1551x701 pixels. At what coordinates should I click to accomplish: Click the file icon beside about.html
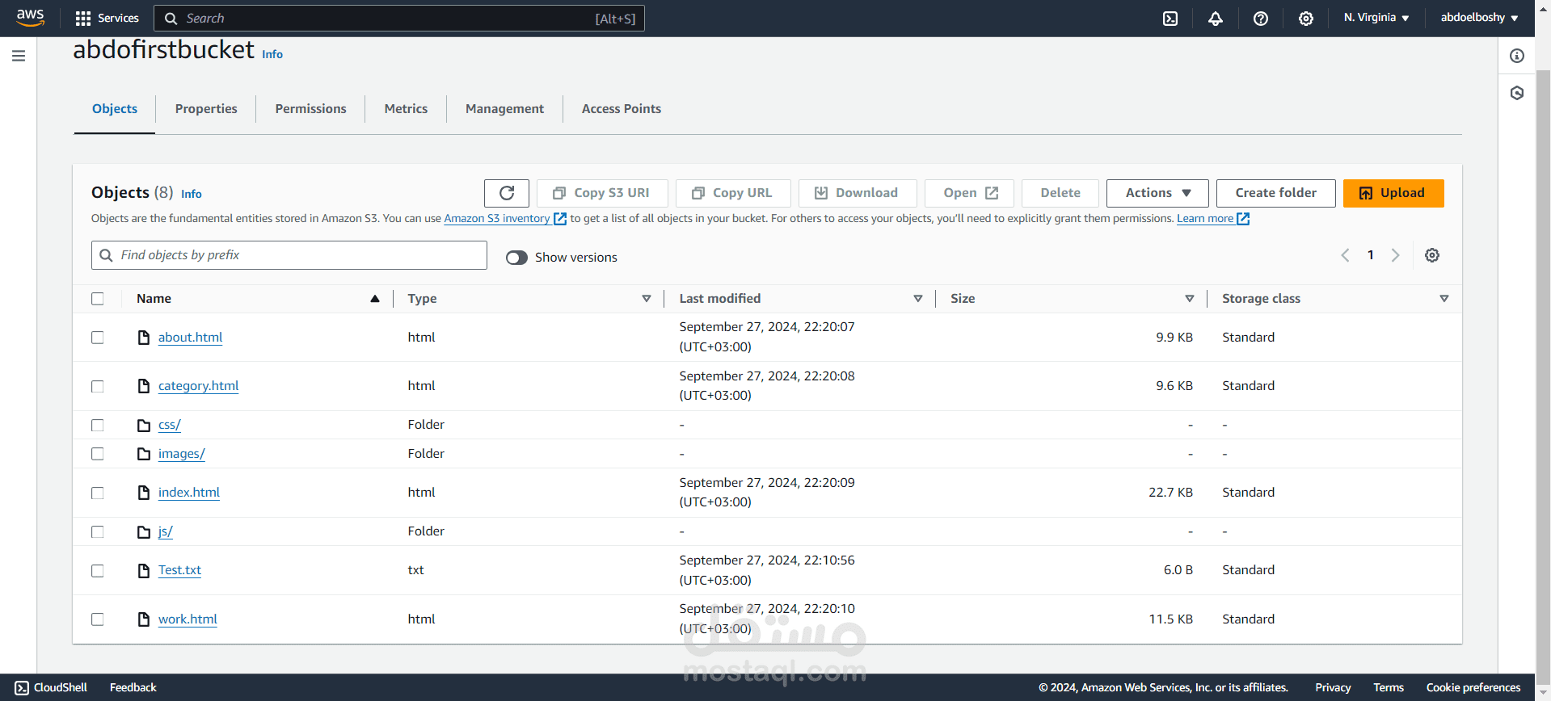(x=144, y=338)
